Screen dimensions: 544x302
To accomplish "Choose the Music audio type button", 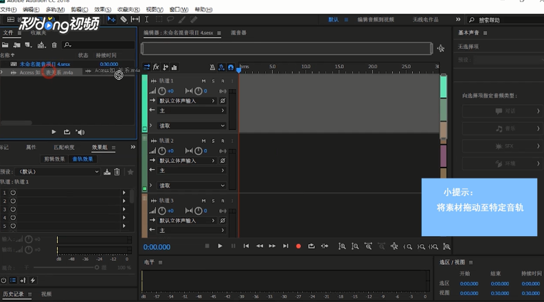I will [503, 128].
